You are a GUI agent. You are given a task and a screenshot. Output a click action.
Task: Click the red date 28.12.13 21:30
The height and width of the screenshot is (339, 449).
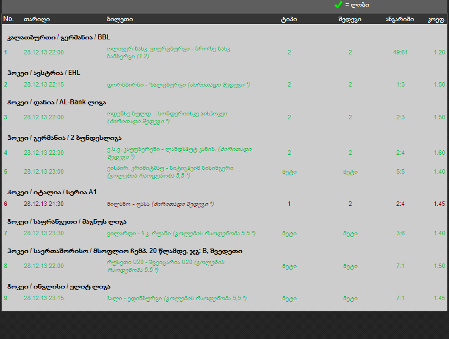point(44,204)
